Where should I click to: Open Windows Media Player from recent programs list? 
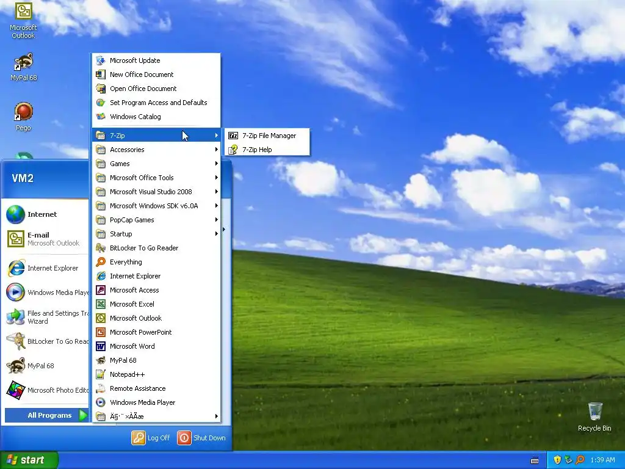click(46, 293)
